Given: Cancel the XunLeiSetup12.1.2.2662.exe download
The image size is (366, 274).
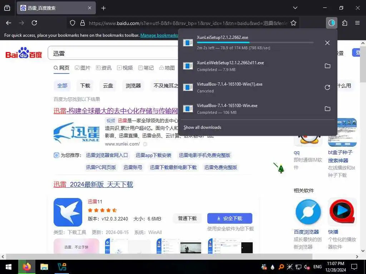Looking at the screenshot, I should coord(327,43).
